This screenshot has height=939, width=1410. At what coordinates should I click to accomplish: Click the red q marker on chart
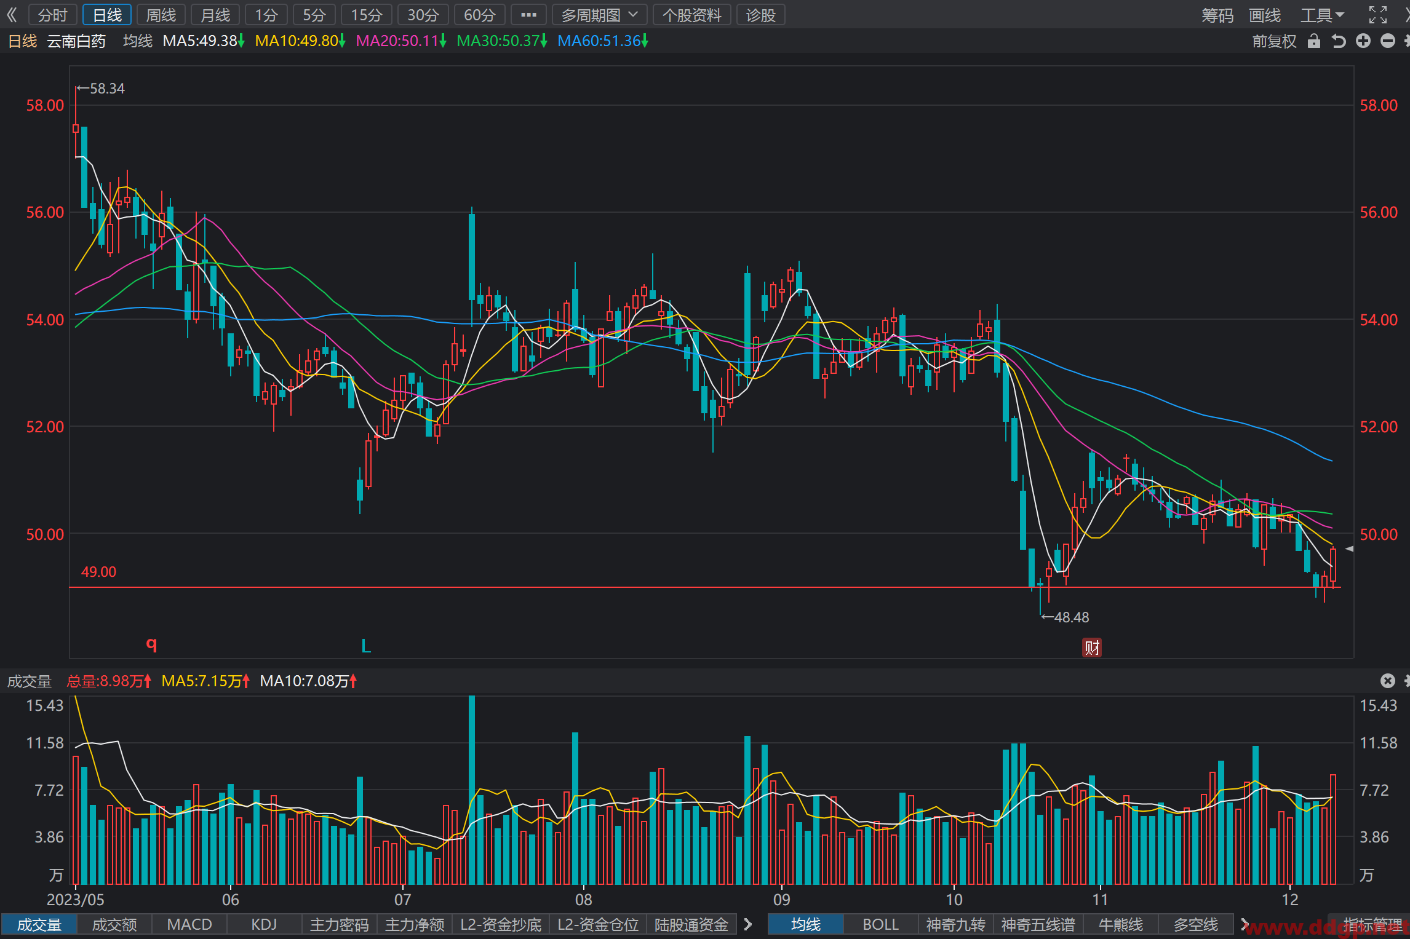(151, 644)
